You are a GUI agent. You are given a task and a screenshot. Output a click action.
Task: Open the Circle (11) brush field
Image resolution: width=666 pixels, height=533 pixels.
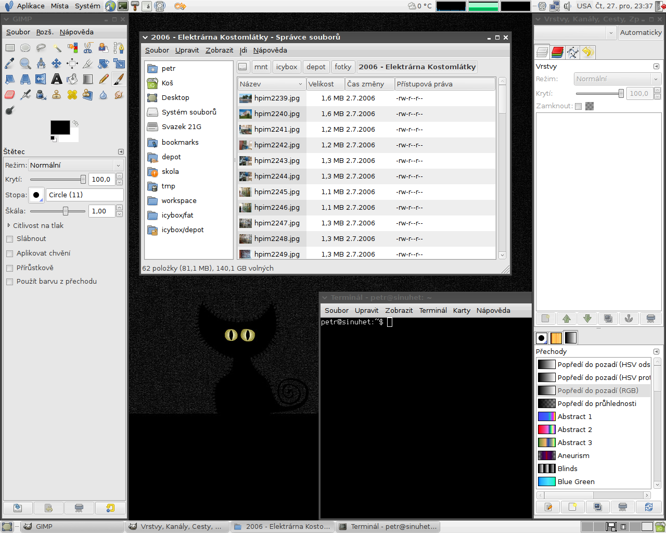[85, 195]
